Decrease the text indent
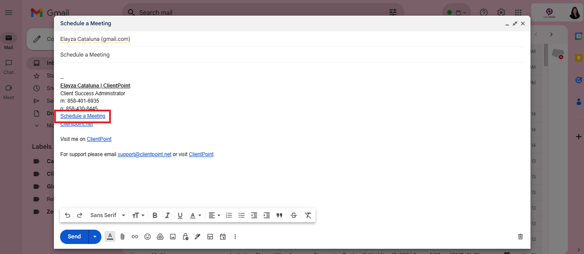This screenshot has height=254, width=584. point(254,215)
